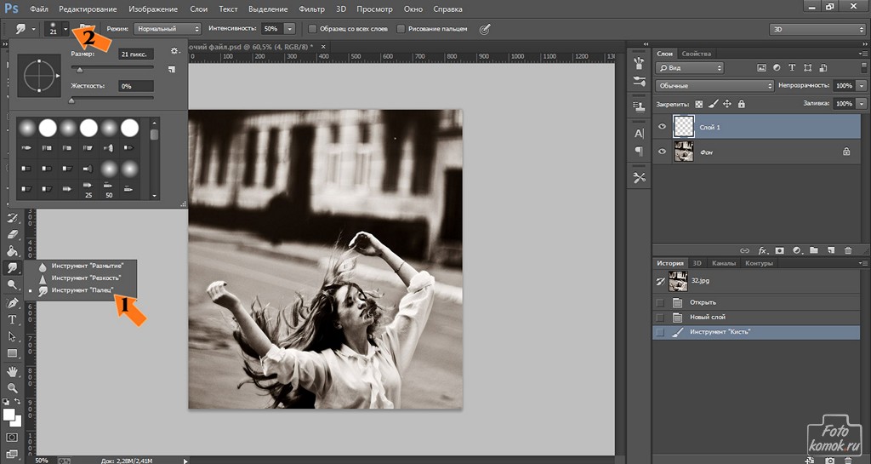
Task: Enable Рисование пальцем checkbox
Action: 400,29
